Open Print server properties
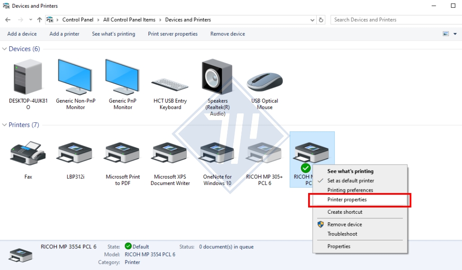Viewport: 462px width, 270px height. (172, 34)
